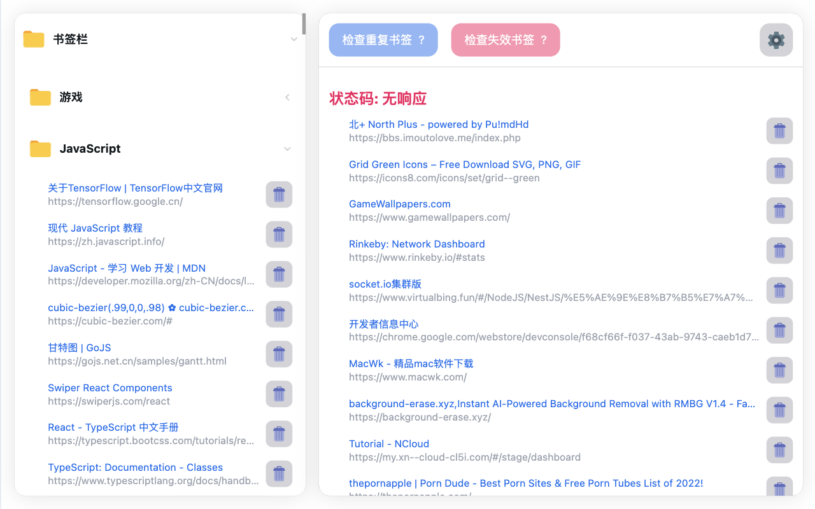Open the Rinkeby Network Dashboard link
Viewport: 815px width, 509px height.
(416, 244)
